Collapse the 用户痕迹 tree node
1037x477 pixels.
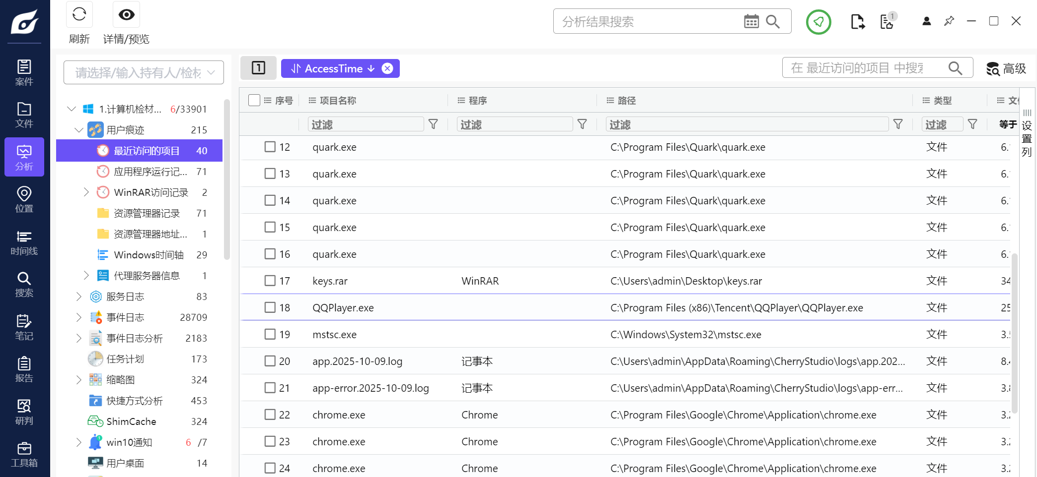78,130
